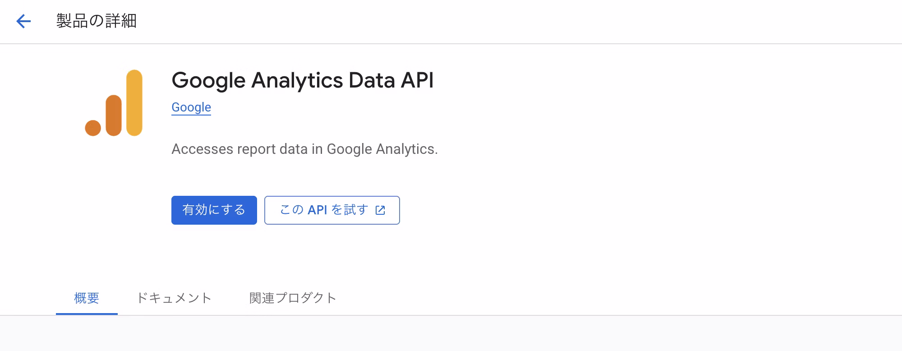Click the back arrow icon
Image resolution: width=902 pixels, height=351 pixels.
tap(23, 21)
